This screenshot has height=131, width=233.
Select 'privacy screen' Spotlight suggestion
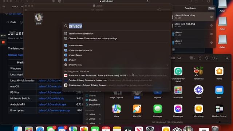pyautogui.click(x=116, y=45)
